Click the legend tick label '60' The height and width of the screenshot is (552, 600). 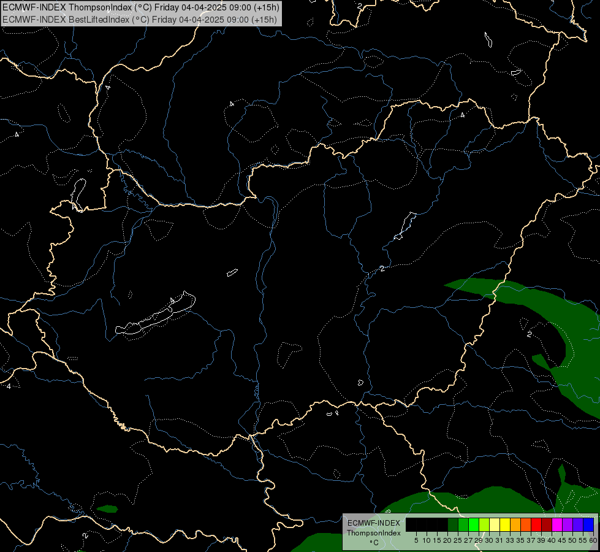tap(593, 540)
